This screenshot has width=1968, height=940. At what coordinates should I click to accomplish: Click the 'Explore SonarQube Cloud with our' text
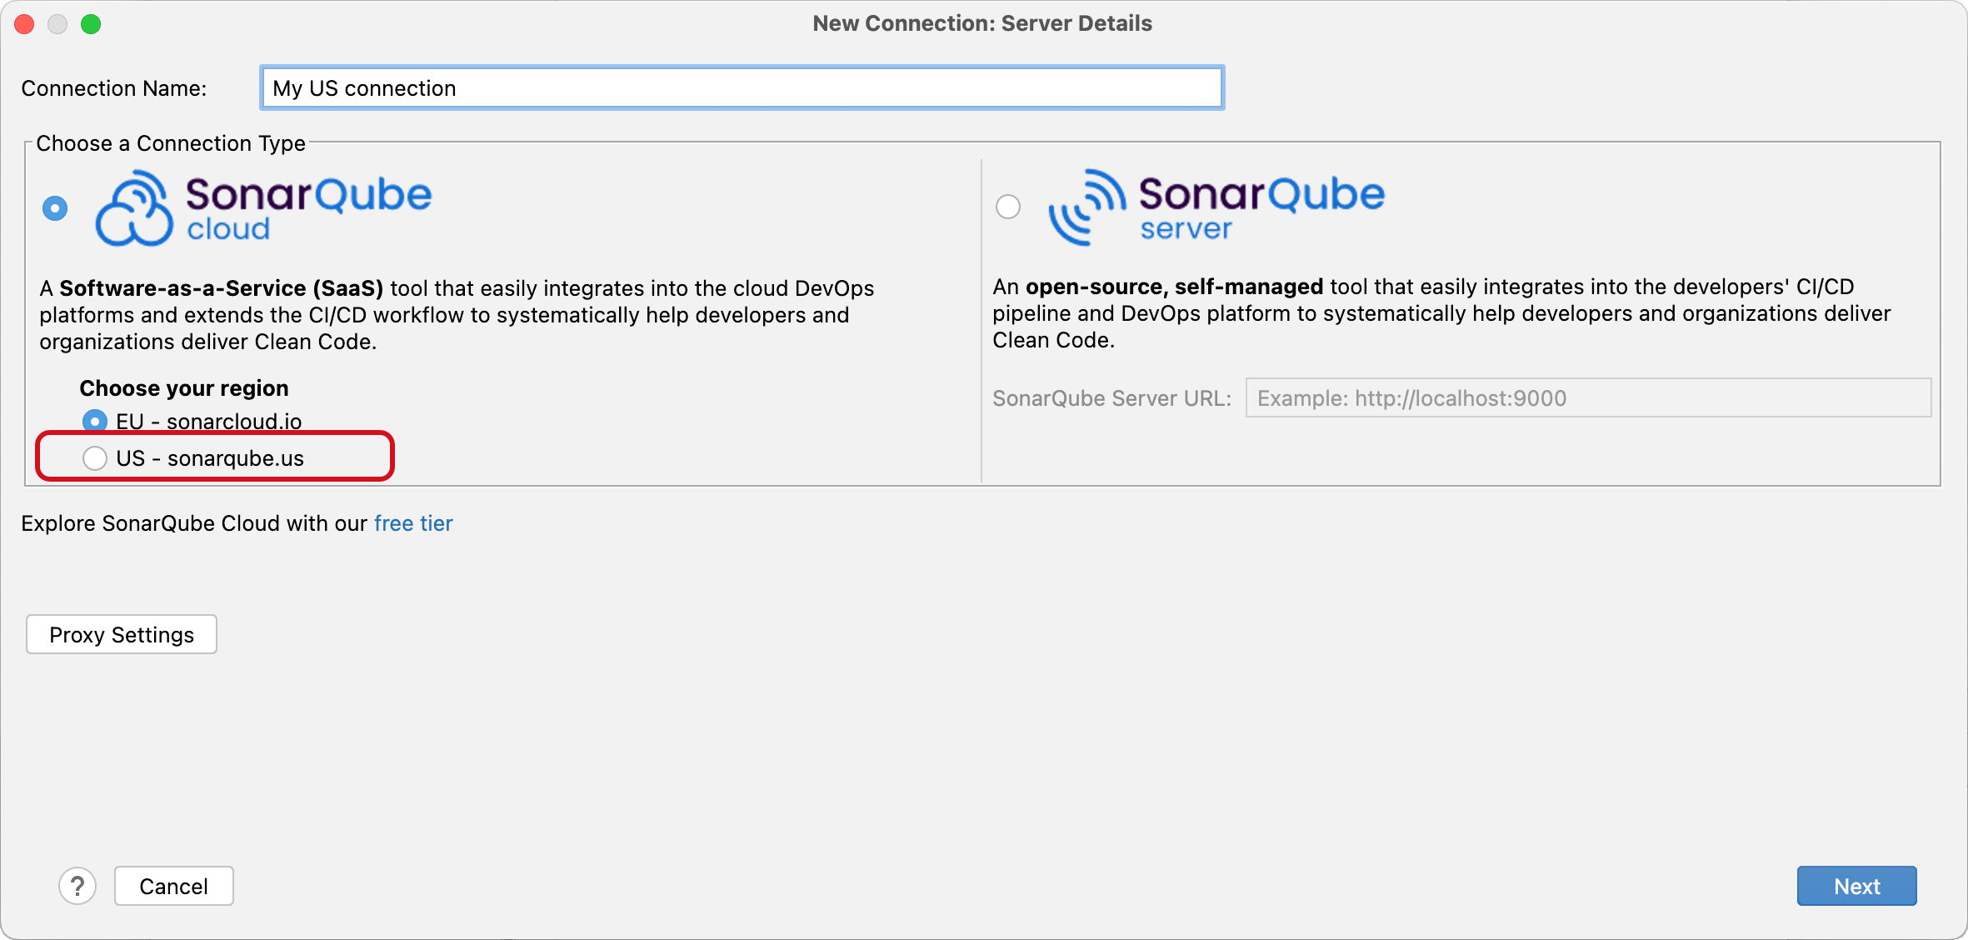click(194, 523)
